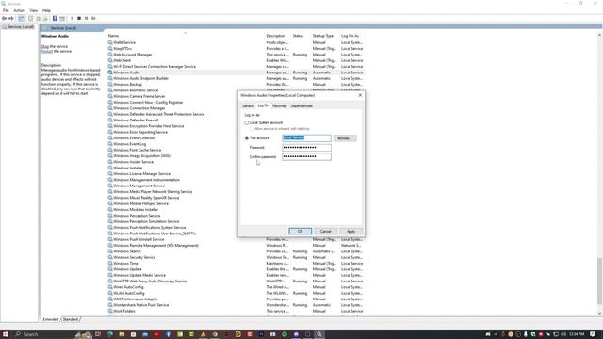This screenshot has width=603, height=339.
Task: Click the gear icon beside Windows Update row
Action: (110, 269)
